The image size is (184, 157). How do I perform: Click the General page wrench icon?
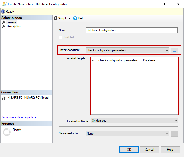coord(4,22)
